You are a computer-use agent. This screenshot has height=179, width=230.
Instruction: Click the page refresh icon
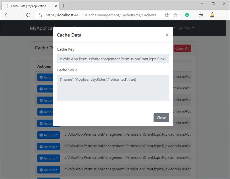pos(28,15)
